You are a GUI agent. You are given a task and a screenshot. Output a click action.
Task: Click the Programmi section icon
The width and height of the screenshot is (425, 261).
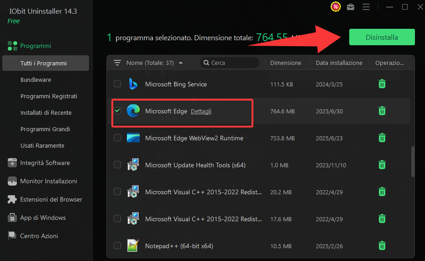[x=12, y=46]
